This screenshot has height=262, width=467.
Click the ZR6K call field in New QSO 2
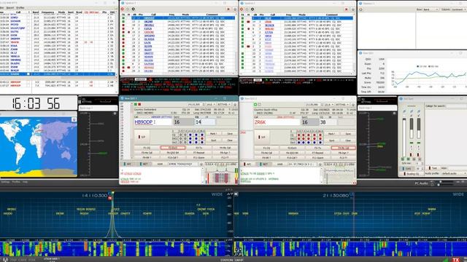(277, 122)
